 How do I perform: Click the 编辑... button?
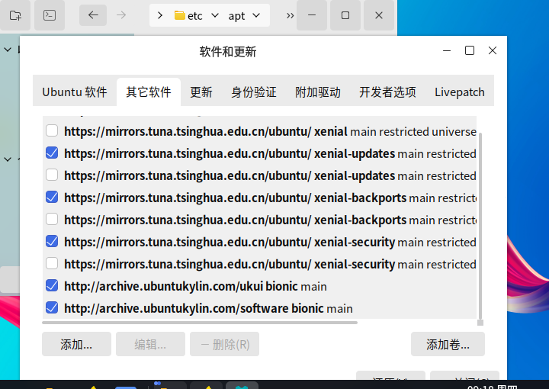(150, 344)
